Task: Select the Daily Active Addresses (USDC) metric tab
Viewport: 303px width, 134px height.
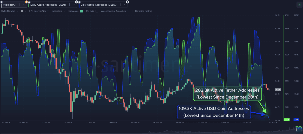Action: 98,5
